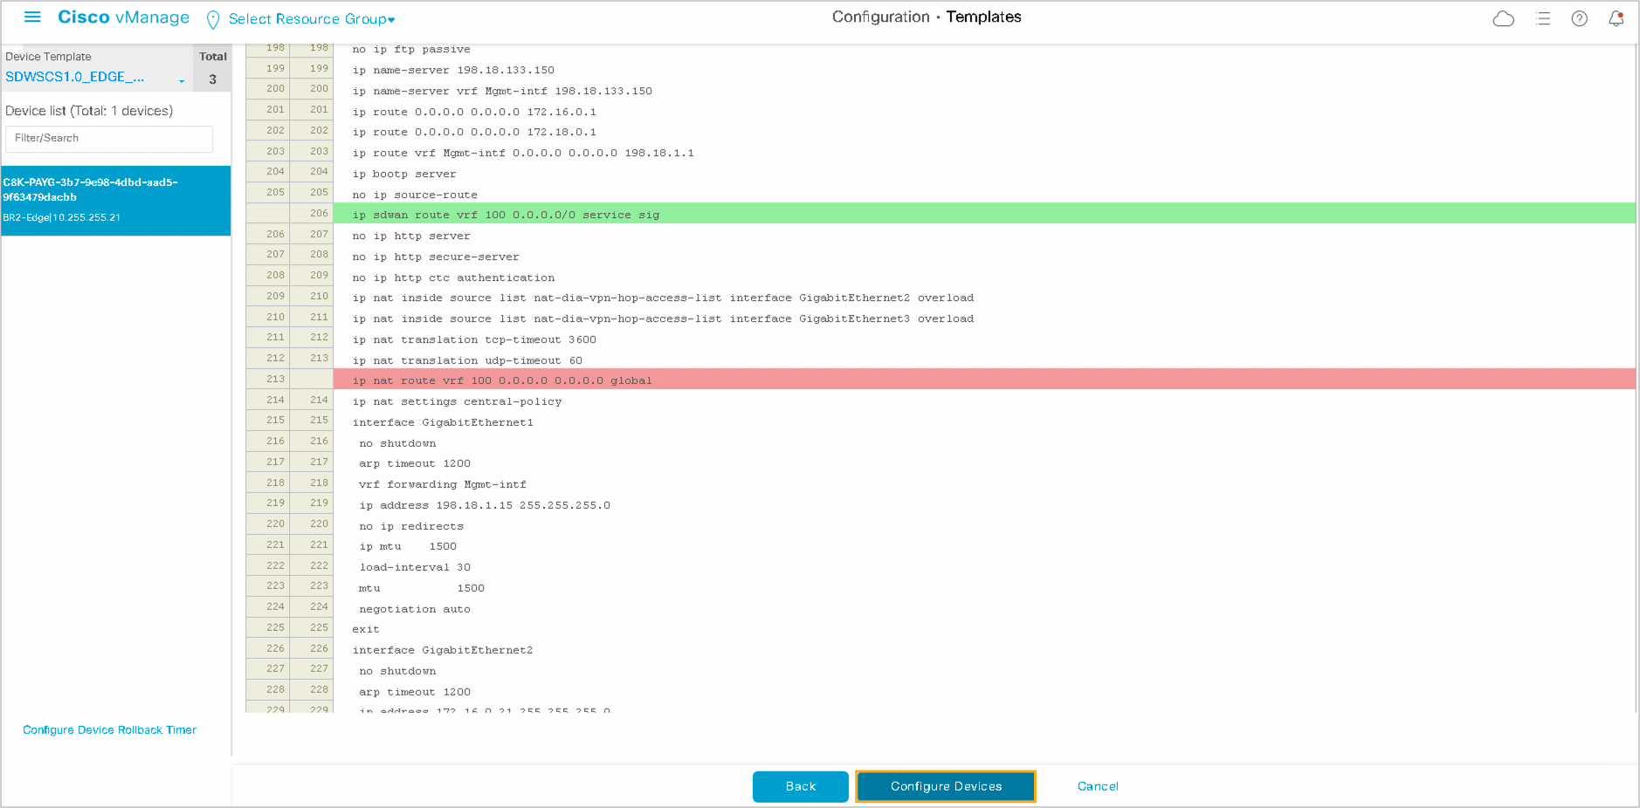Click line 'ip address 198.18.1.15 255.255.255.0'

click(x=485, y=505)
